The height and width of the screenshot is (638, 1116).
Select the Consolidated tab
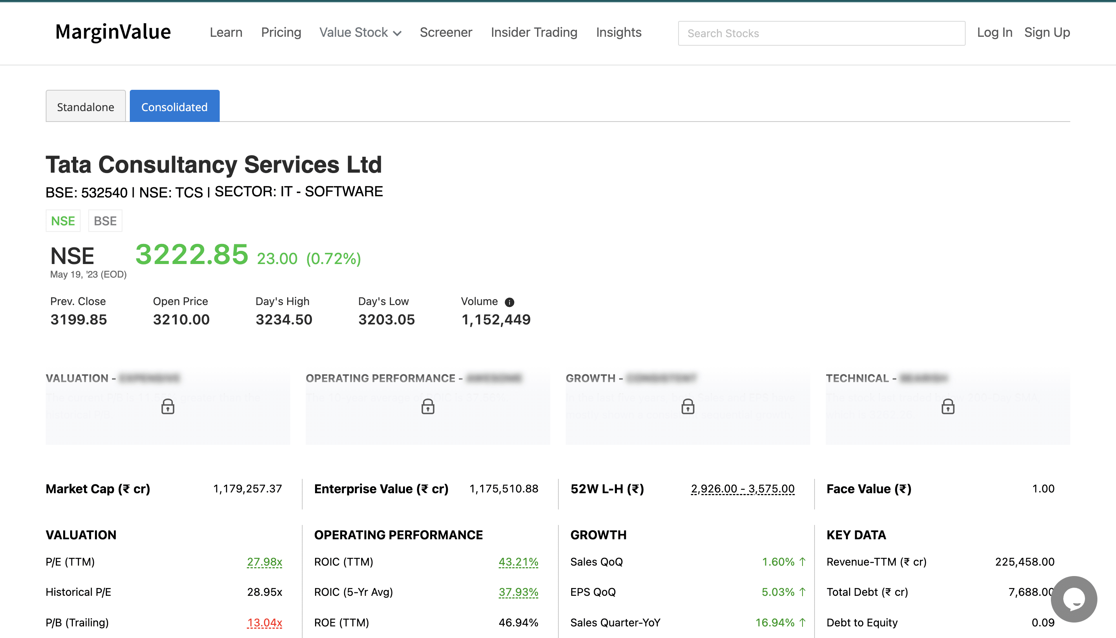[174, 106]
